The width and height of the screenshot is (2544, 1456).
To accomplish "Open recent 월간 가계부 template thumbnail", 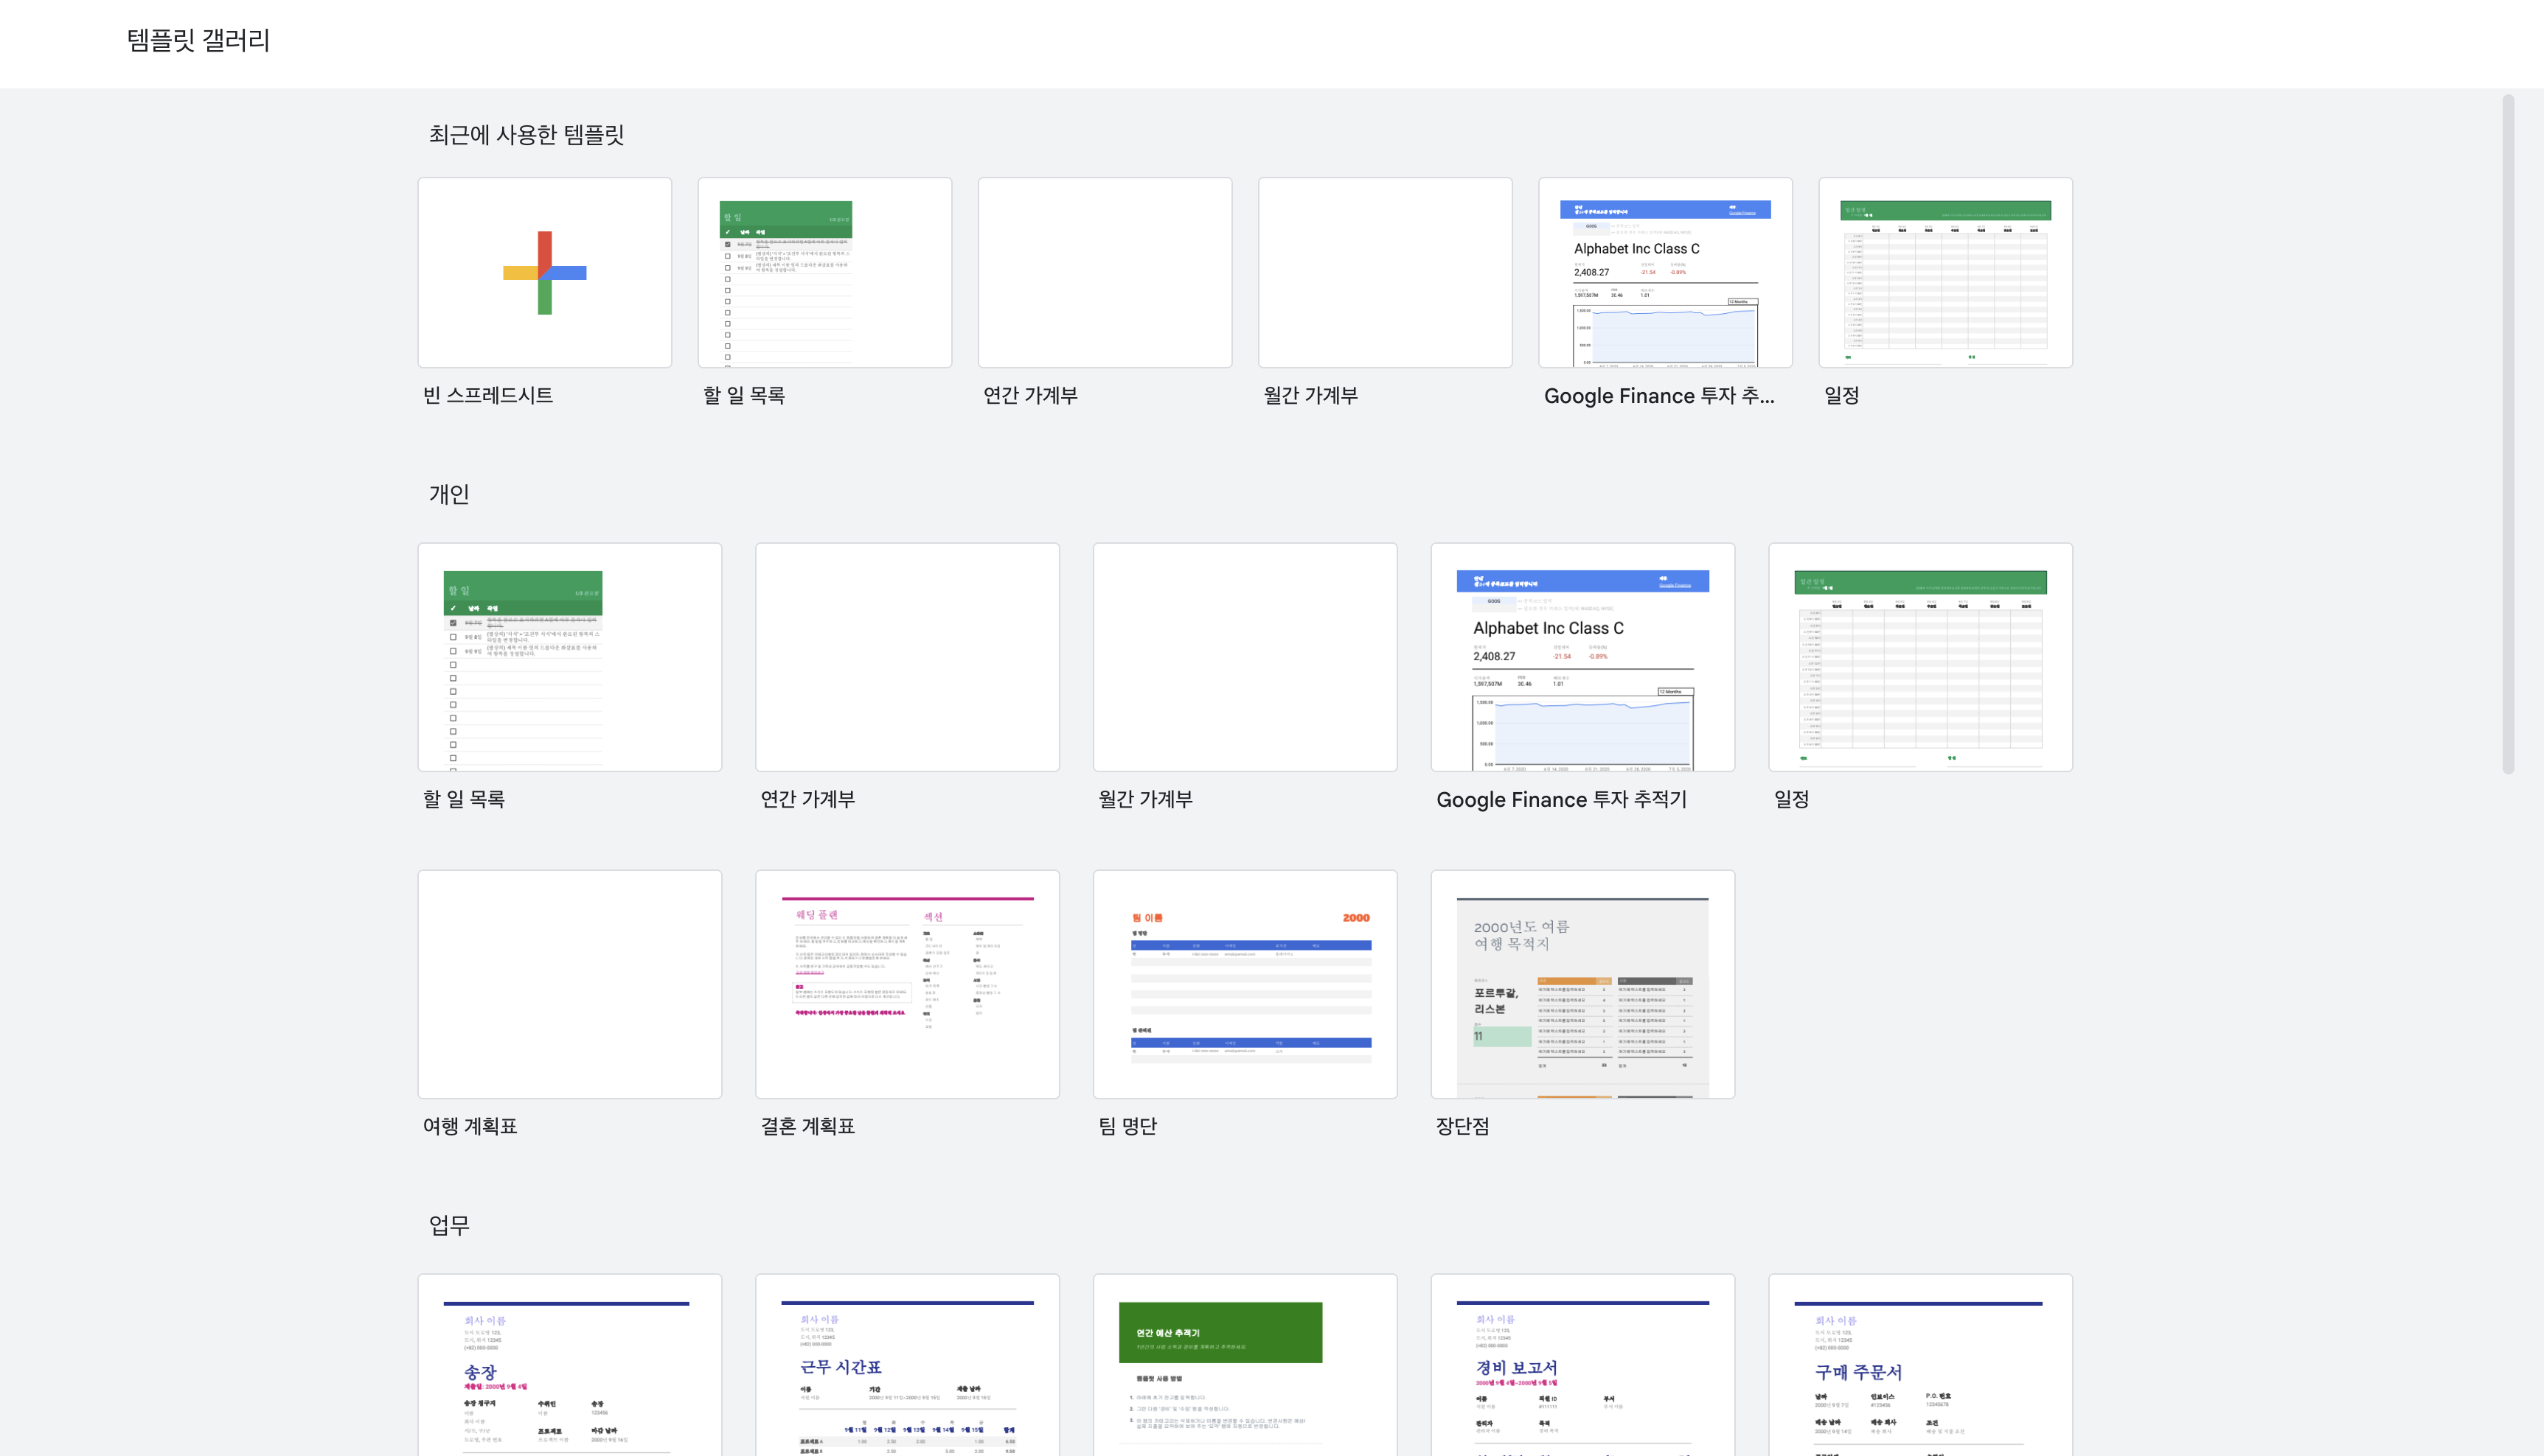I will 1385,273.
